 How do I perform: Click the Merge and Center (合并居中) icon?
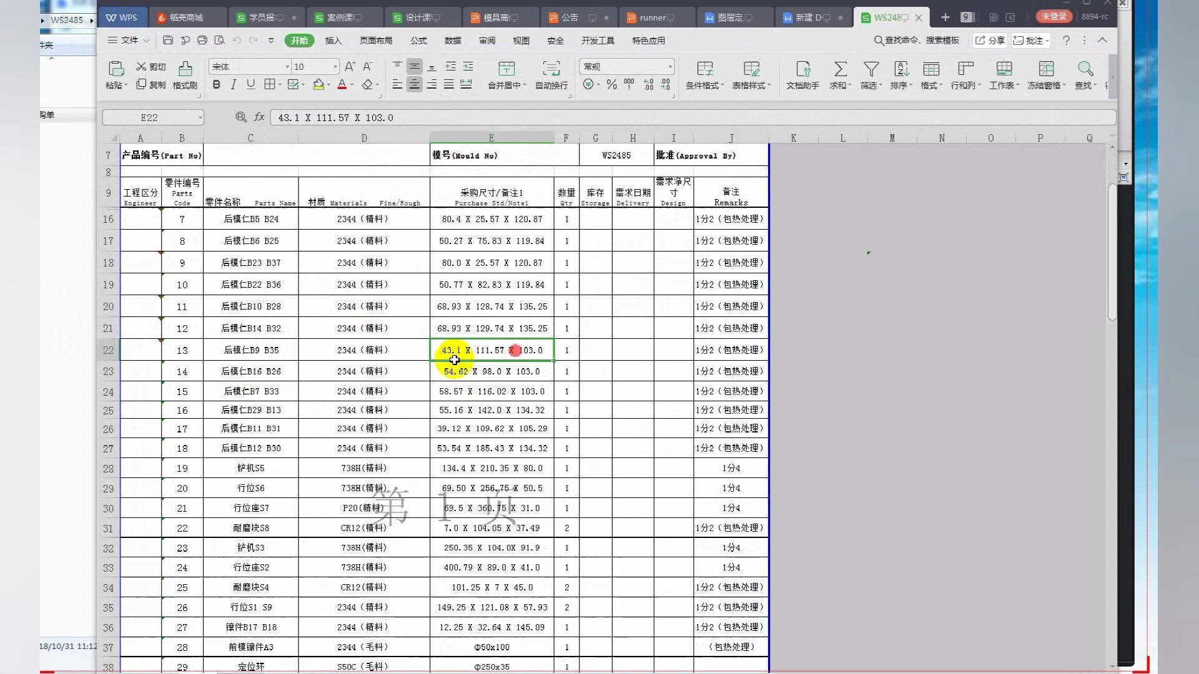coord(506,69)
